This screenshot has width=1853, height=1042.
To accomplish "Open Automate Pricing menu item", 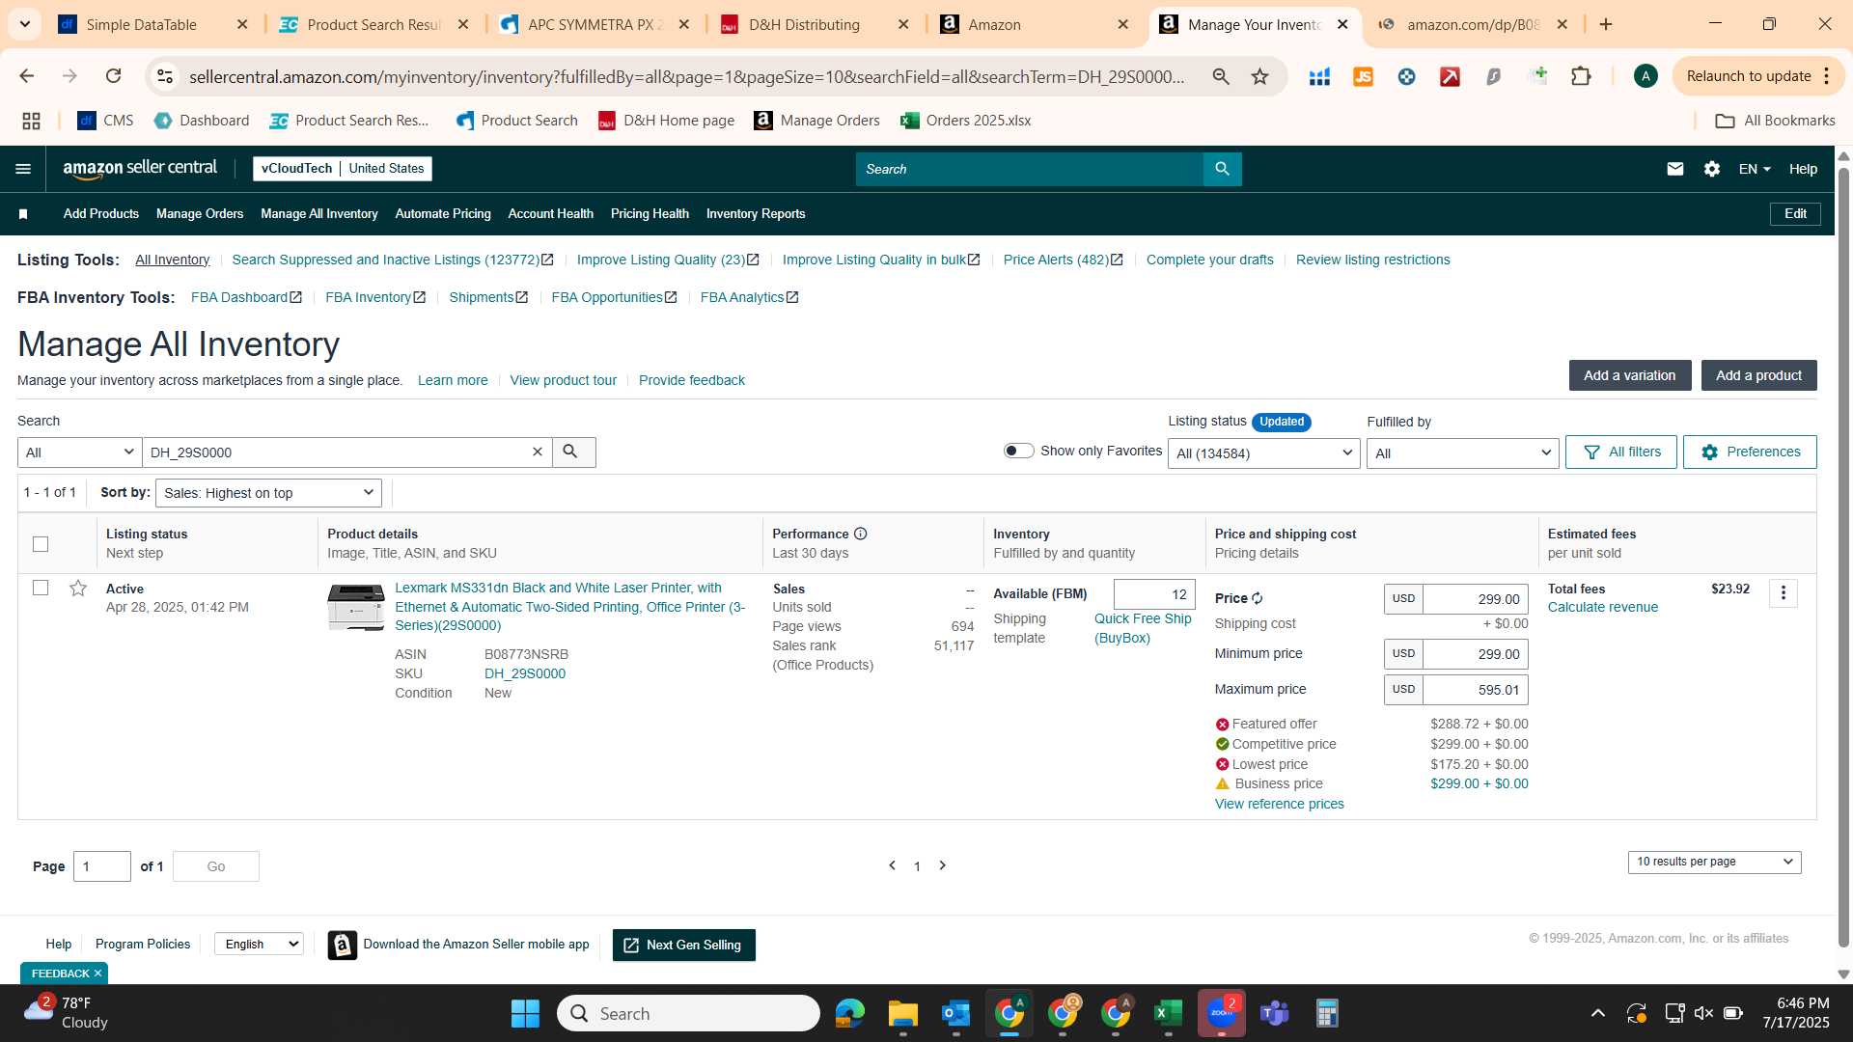I will (443, 214).
